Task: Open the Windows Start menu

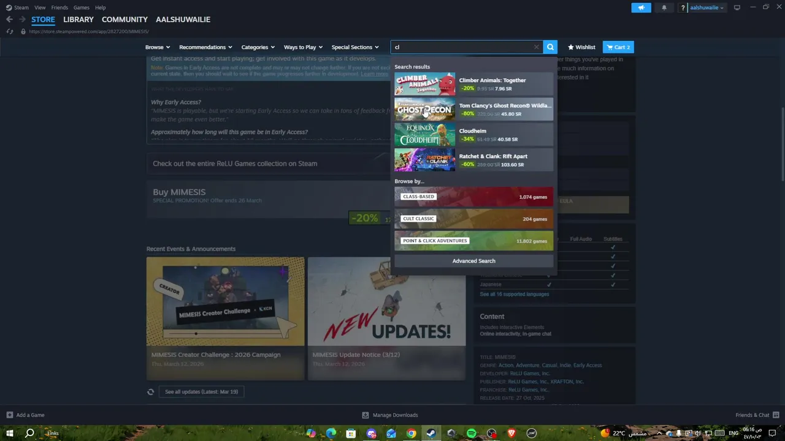Action: coord(9,433)
